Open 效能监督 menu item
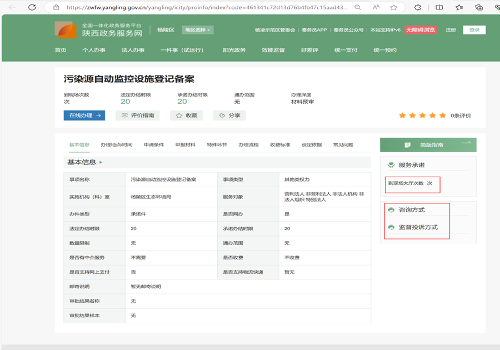Image resolution: width=500 pixels, height=350 pixels. pyautogui.click(x=273, y=50)
